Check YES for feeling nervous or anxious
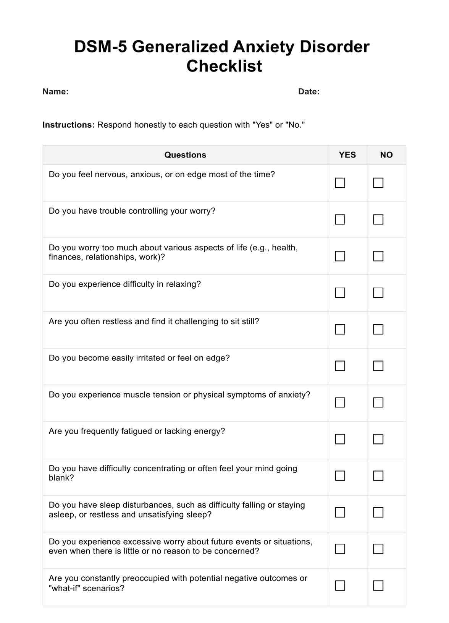 pos(340,183)
